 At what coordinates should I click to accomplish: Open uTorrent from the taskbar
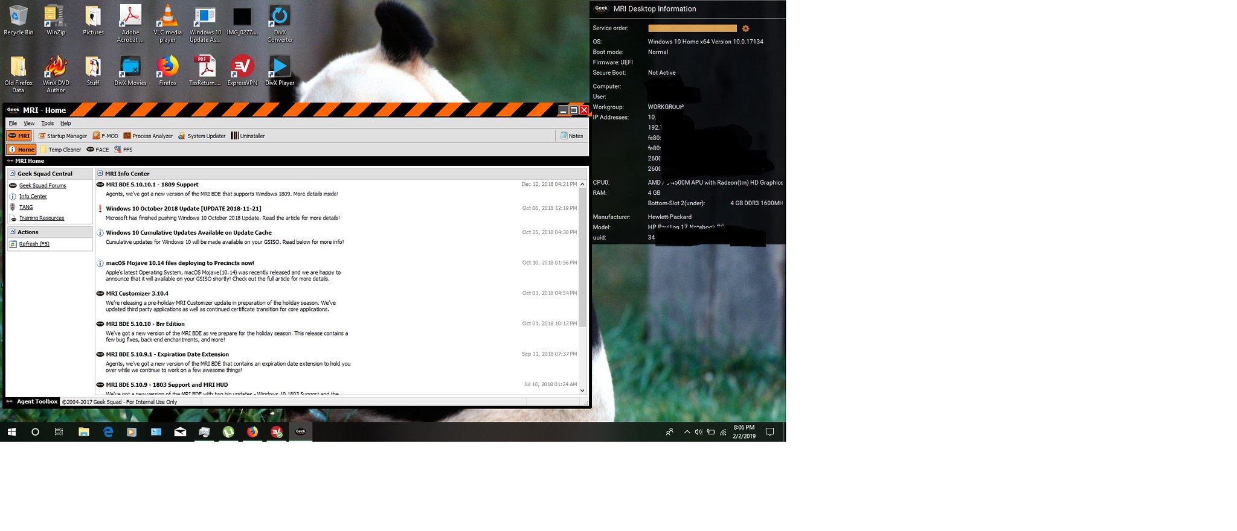[x=228, y=432]
